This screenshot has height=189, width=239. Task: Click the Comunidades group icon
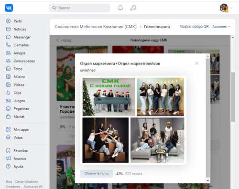8,61
